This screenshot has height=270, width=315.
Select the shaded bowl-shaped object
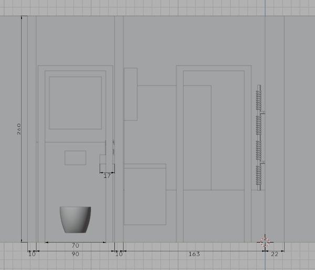pos(75,220)
